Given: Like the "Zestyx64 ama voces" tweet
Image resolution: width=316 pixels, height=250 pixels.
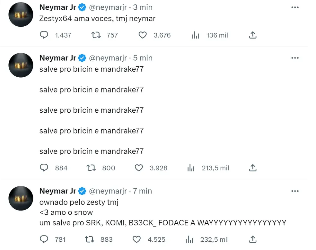Looking at the screenshot, I should click(143, 35).
